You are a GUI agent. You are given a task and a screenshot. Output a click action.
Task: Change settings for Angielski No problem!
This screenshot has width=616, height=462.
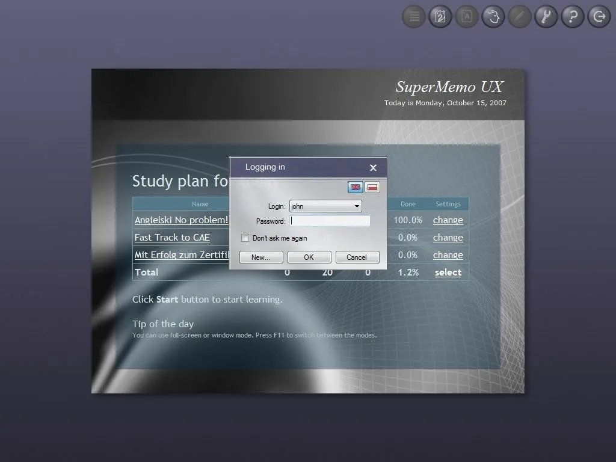(x=448, y=220)
